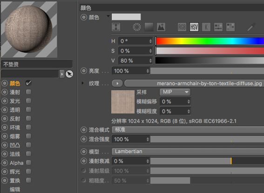Click the animation dot beside 模型
This screenshot has width=264, height=193.
point(83,152)
